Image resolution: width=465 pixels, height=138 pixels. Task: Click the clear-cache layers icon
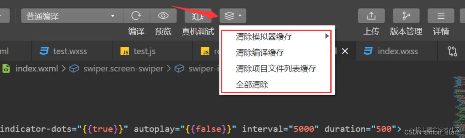(229, 16)
